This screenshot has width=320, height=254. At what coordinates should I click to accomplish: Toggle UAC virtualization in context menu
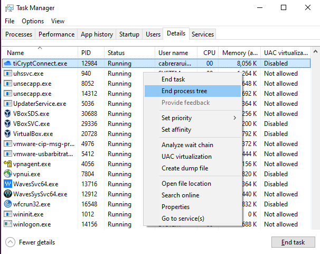[186, 157]
